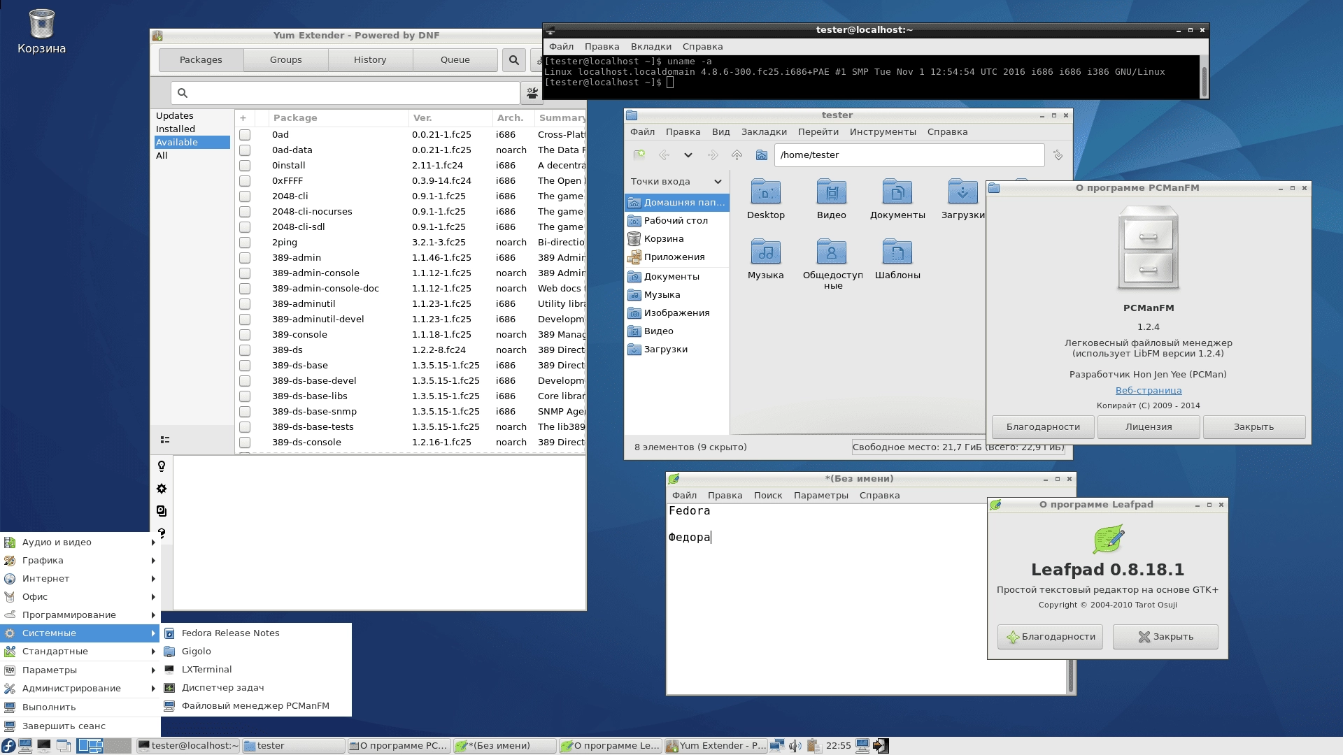Click the show desktop icon in taskbar
Image resolution: width=1343 pixels, height=755 pixels.
click(x=63, y=746)
